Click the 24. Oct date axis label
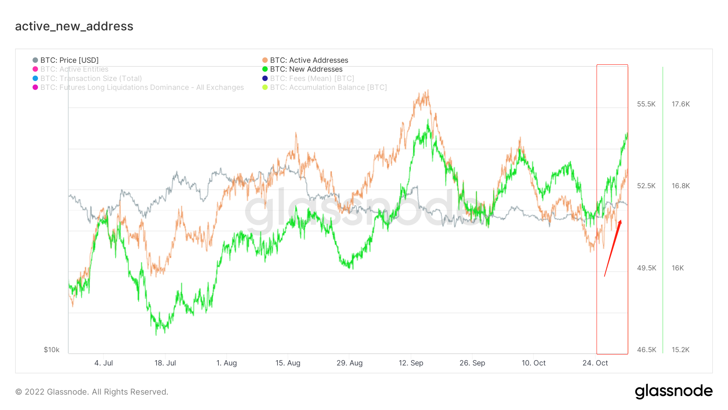This screenshot has height=410, width=728. pyautogui.click(x=595, y=363)
